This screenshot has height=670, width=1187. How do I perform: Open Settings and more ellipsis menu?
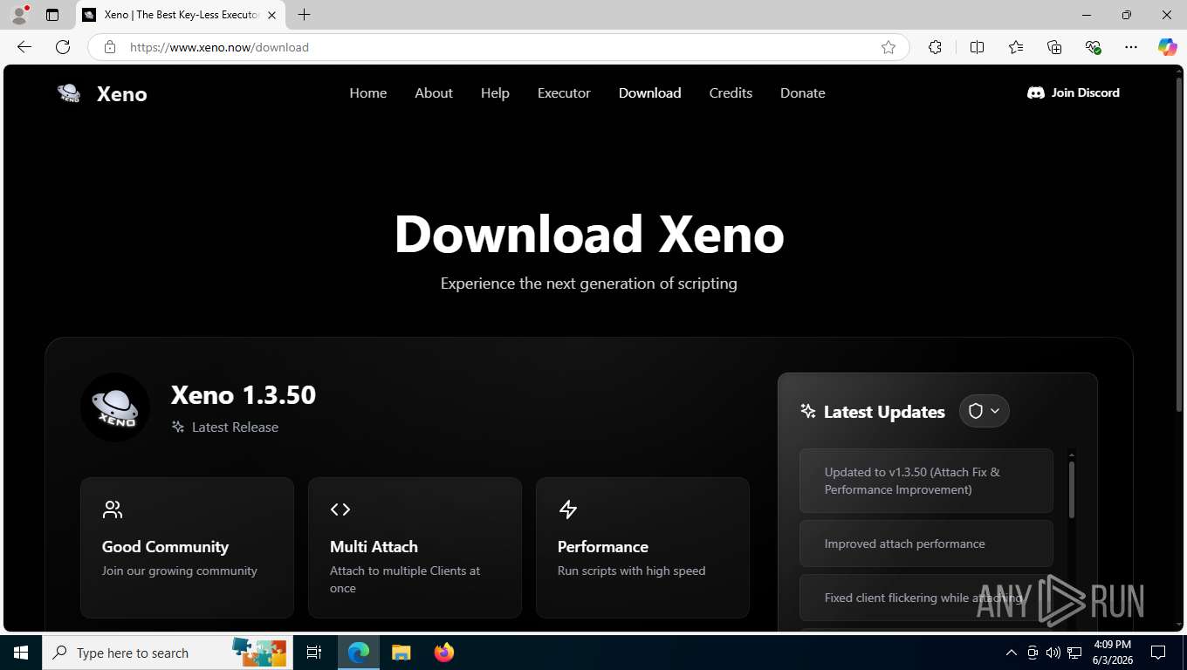pyautogui.click(x=1131, y=47)
